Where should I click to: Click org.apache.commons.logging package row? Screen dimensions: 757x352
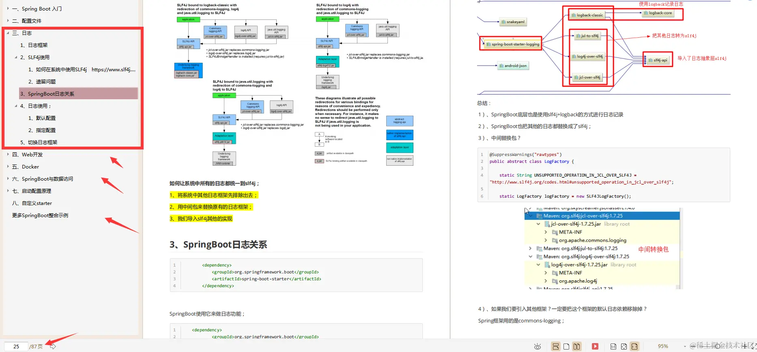589,240
